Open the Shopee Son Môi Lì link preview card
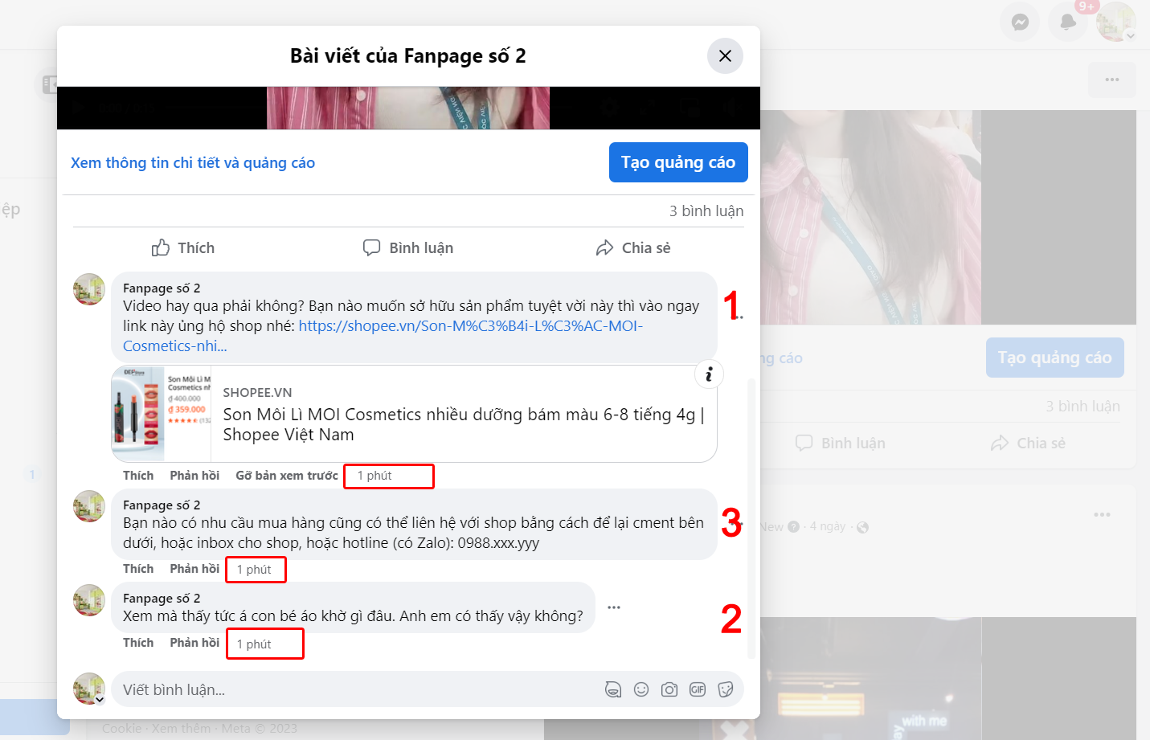 point(414,414)
